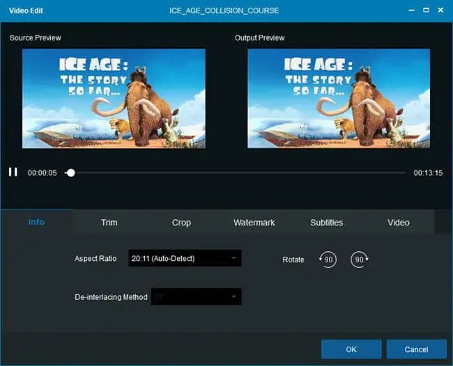Switch to the Video tab
Image resolution: width=453 pixels, height=366 pixels.
click(399, 223)
